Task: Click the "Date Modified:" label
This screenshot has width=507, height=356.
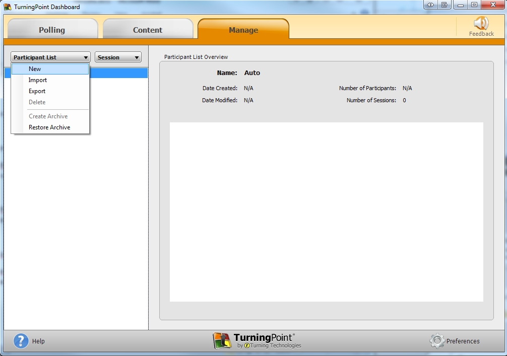Action: [220, 100]
